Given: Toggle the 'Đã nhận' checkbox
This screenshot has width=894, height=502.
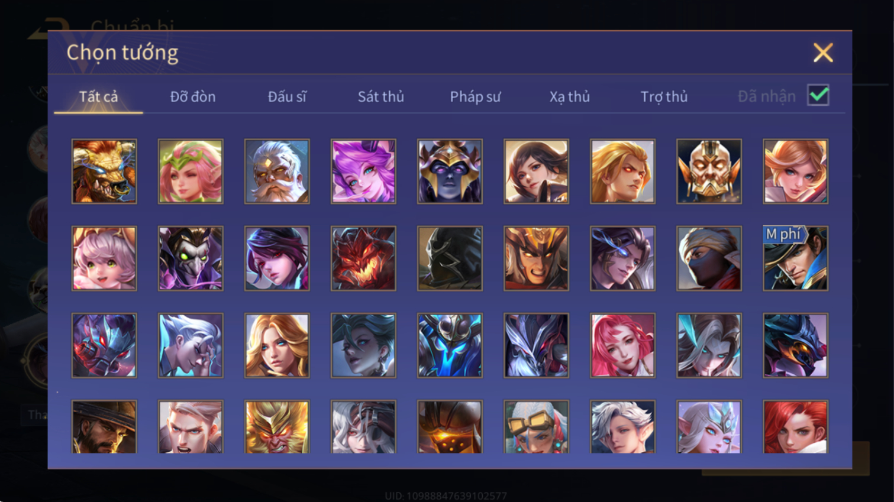Looking at the screenshot, I should point(818,95).
